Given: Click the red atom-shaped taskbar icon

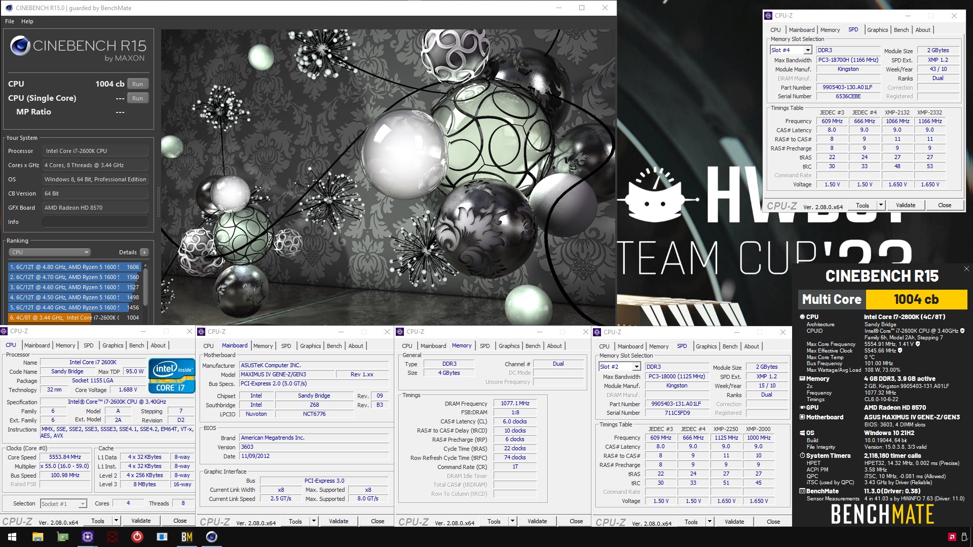Looking at the screenshot, I should 113,537.
